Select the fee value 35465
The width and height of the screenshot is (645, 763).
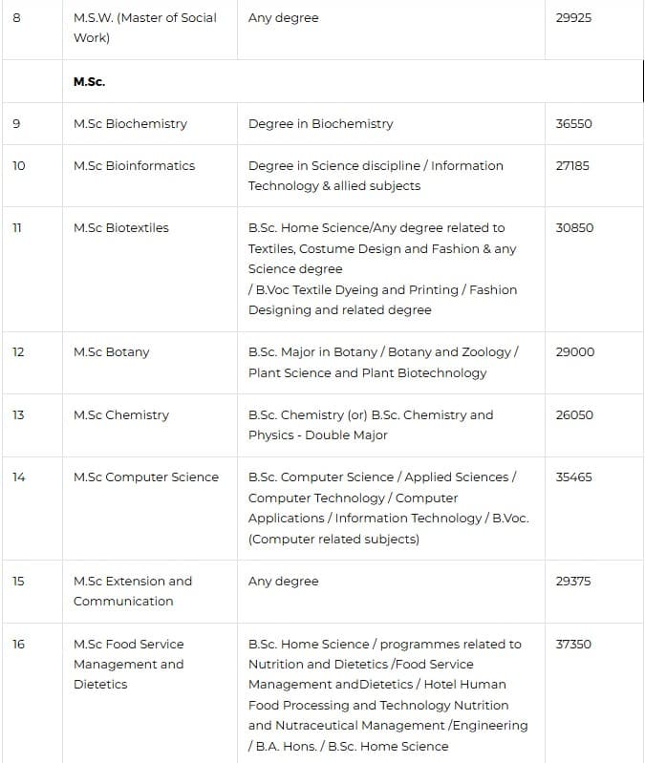[x=573, y=477]
